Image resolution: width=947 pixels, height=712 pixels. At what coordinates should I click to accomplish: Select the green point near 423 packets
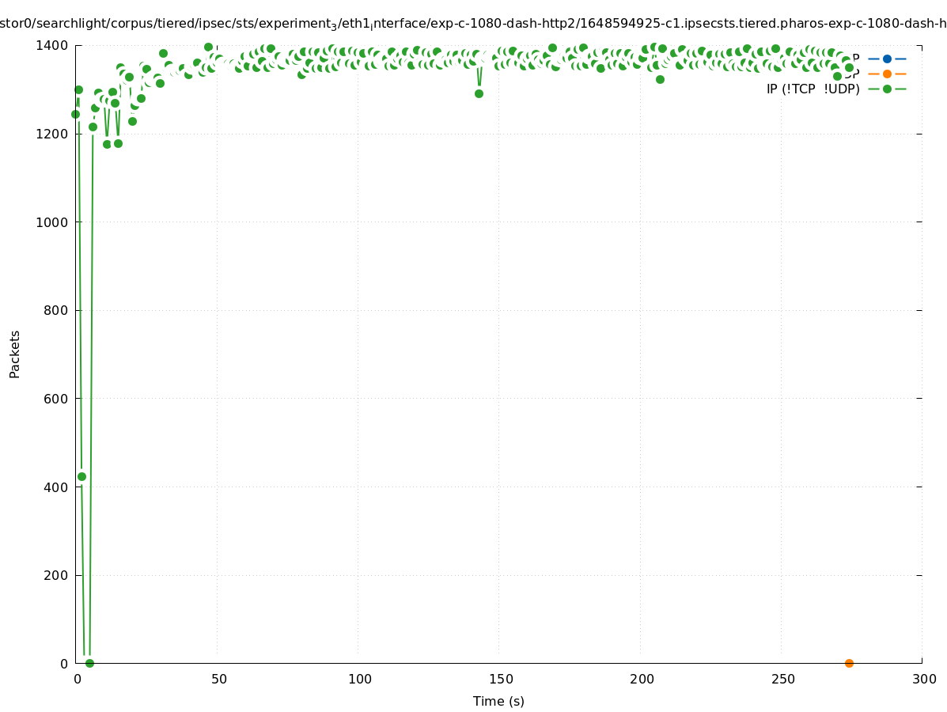point(81,476)
